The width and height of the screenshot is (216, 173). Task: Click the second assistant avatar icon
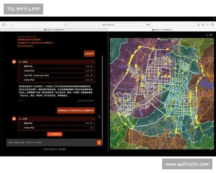click(14, 119)
